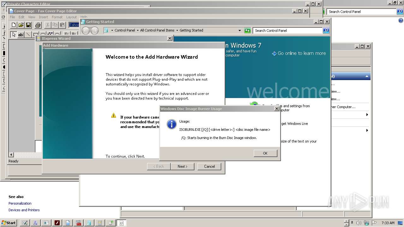The height and width of the screenshot is (227, 404).
Task: Click the New document icon in Fax Cover Page Editor
Action: (x=14, y=25)
